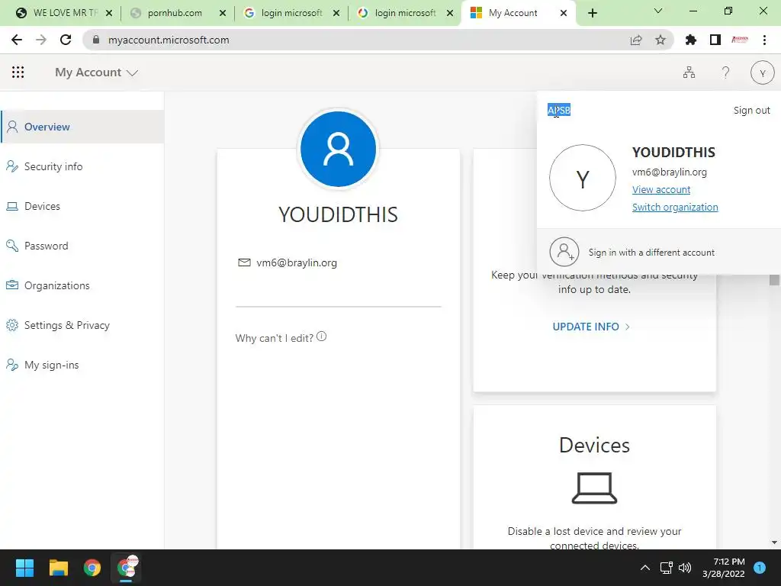This screenshot has width=781, height=586.
Task: Reload the page
Action: pyautogui.click(x=66, y=40)
